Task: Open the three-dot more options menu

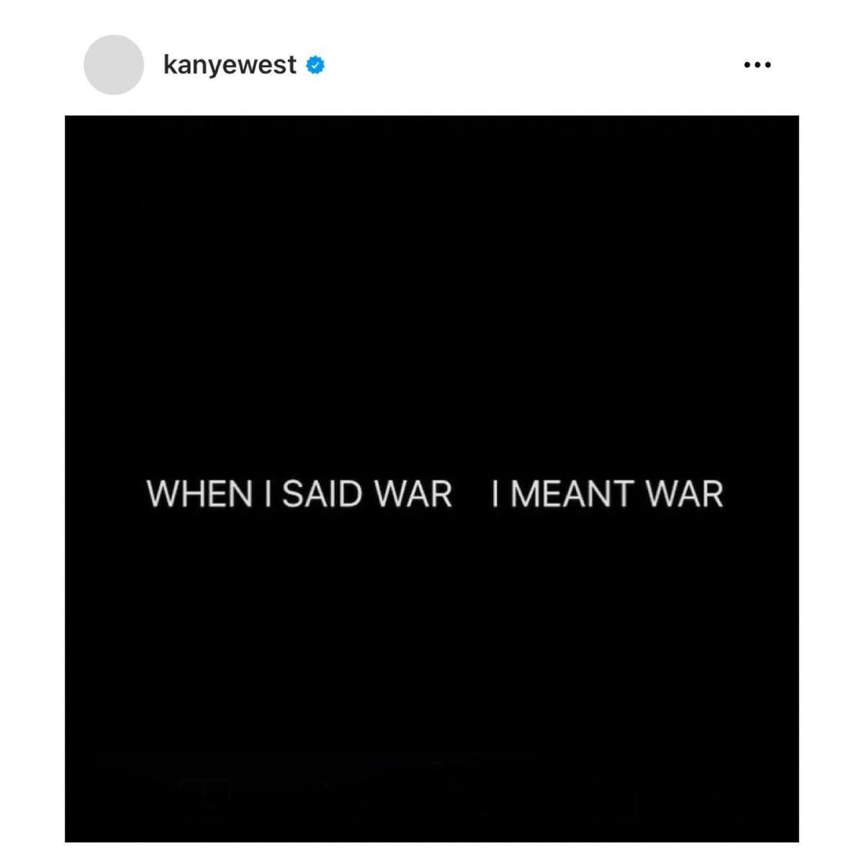Action: pos(757,65)
